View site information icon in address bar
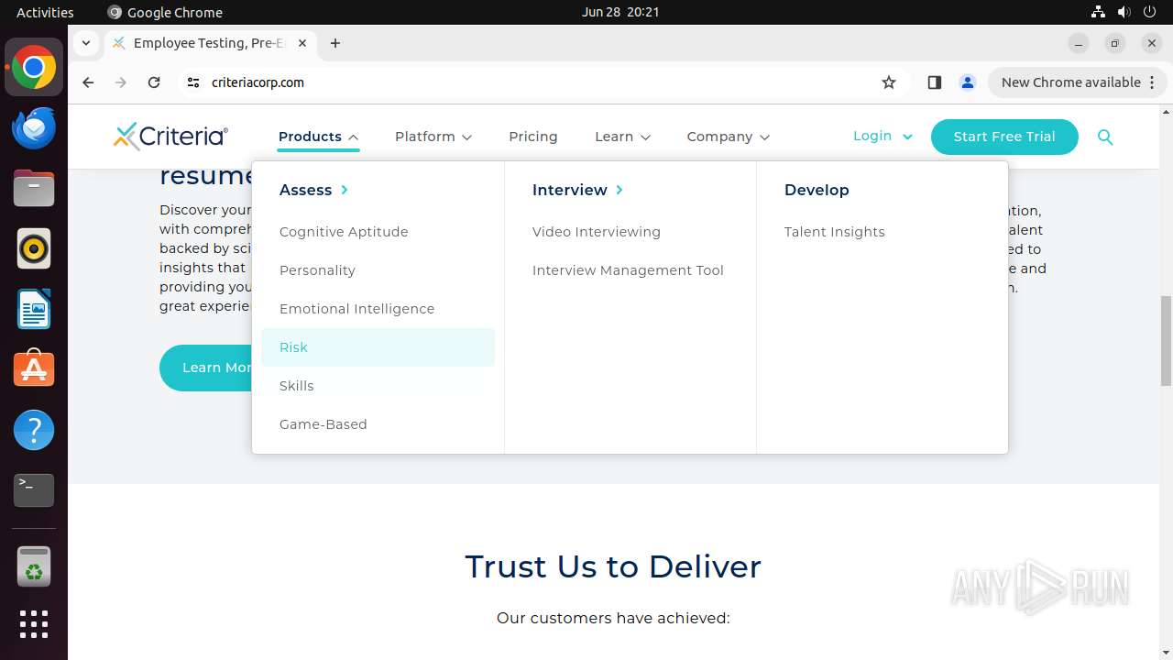 192,82
